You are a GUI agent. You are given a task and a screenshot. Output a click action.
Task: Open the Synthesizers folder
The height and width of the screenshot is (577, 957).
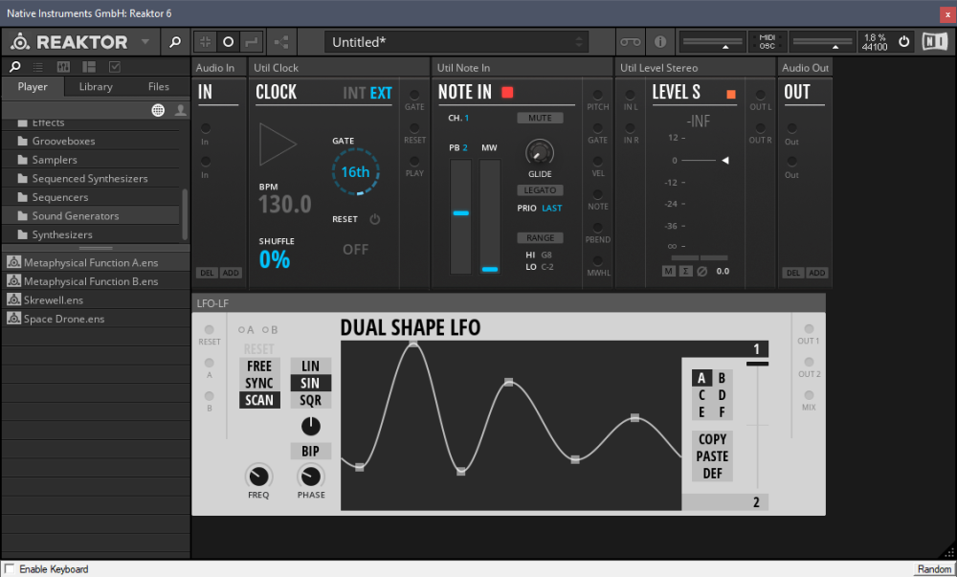click(x=92, y=234)
